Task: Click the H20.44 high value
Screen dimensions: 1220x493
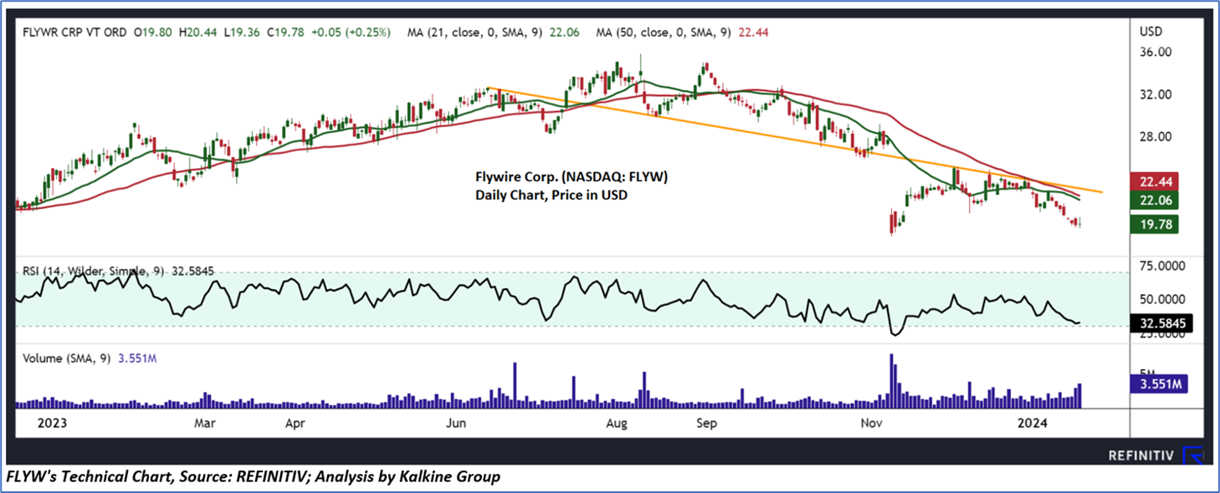Action: pos(197,33)
